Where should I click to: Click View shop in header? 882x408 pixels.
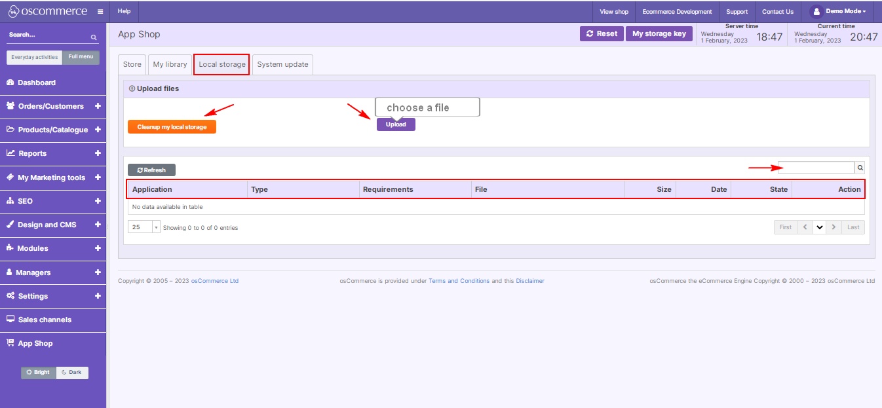614,11
